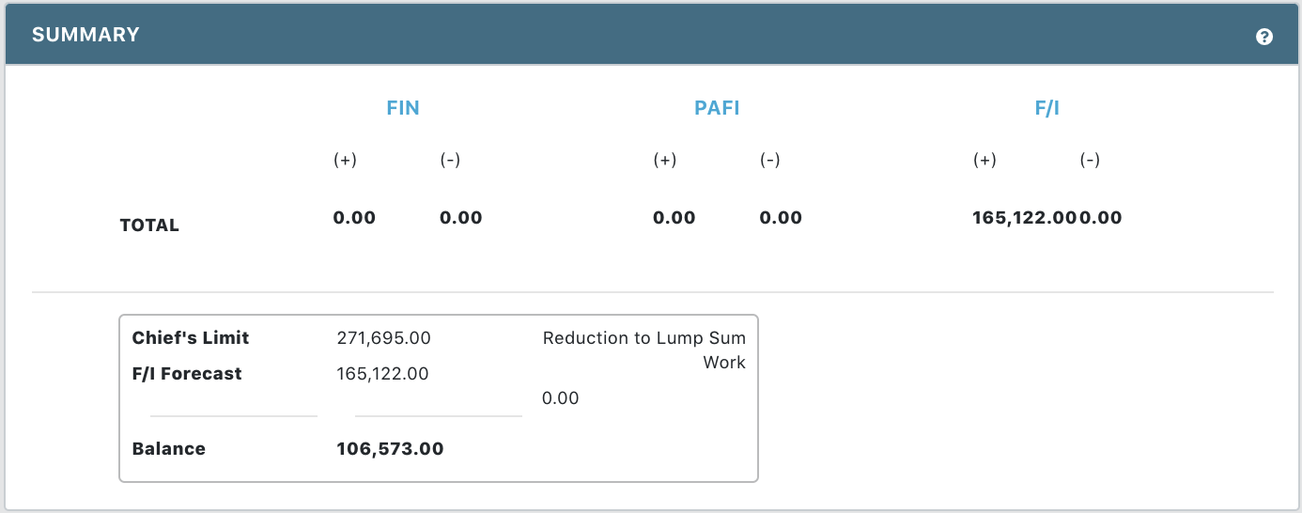1302x513 pixels.
Task: Click the Reduction to Lump Sum value 0.00
Action: pos(561,398)
